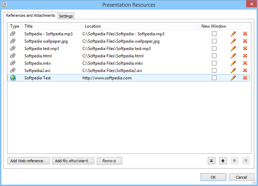Click location C:\Softpedia Files\Softpedia - Softpedia.mp3
The width and height of the screenshot is (258, 186).
(123, 34)
